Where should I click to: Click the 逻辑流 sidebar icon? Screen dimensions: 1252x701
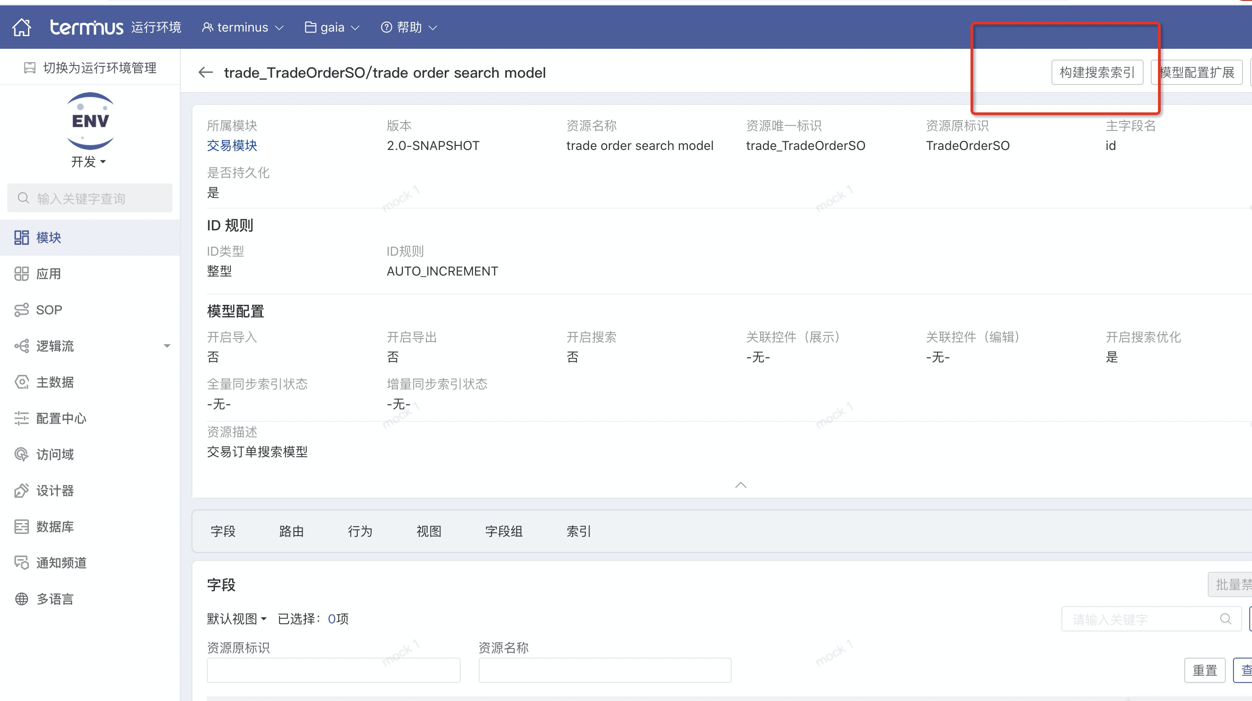click(x=21, y=346)
